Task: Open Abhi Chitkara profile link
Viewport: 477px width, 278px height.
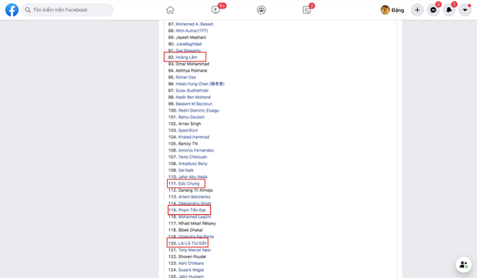Action: click(x=191, y=263)
